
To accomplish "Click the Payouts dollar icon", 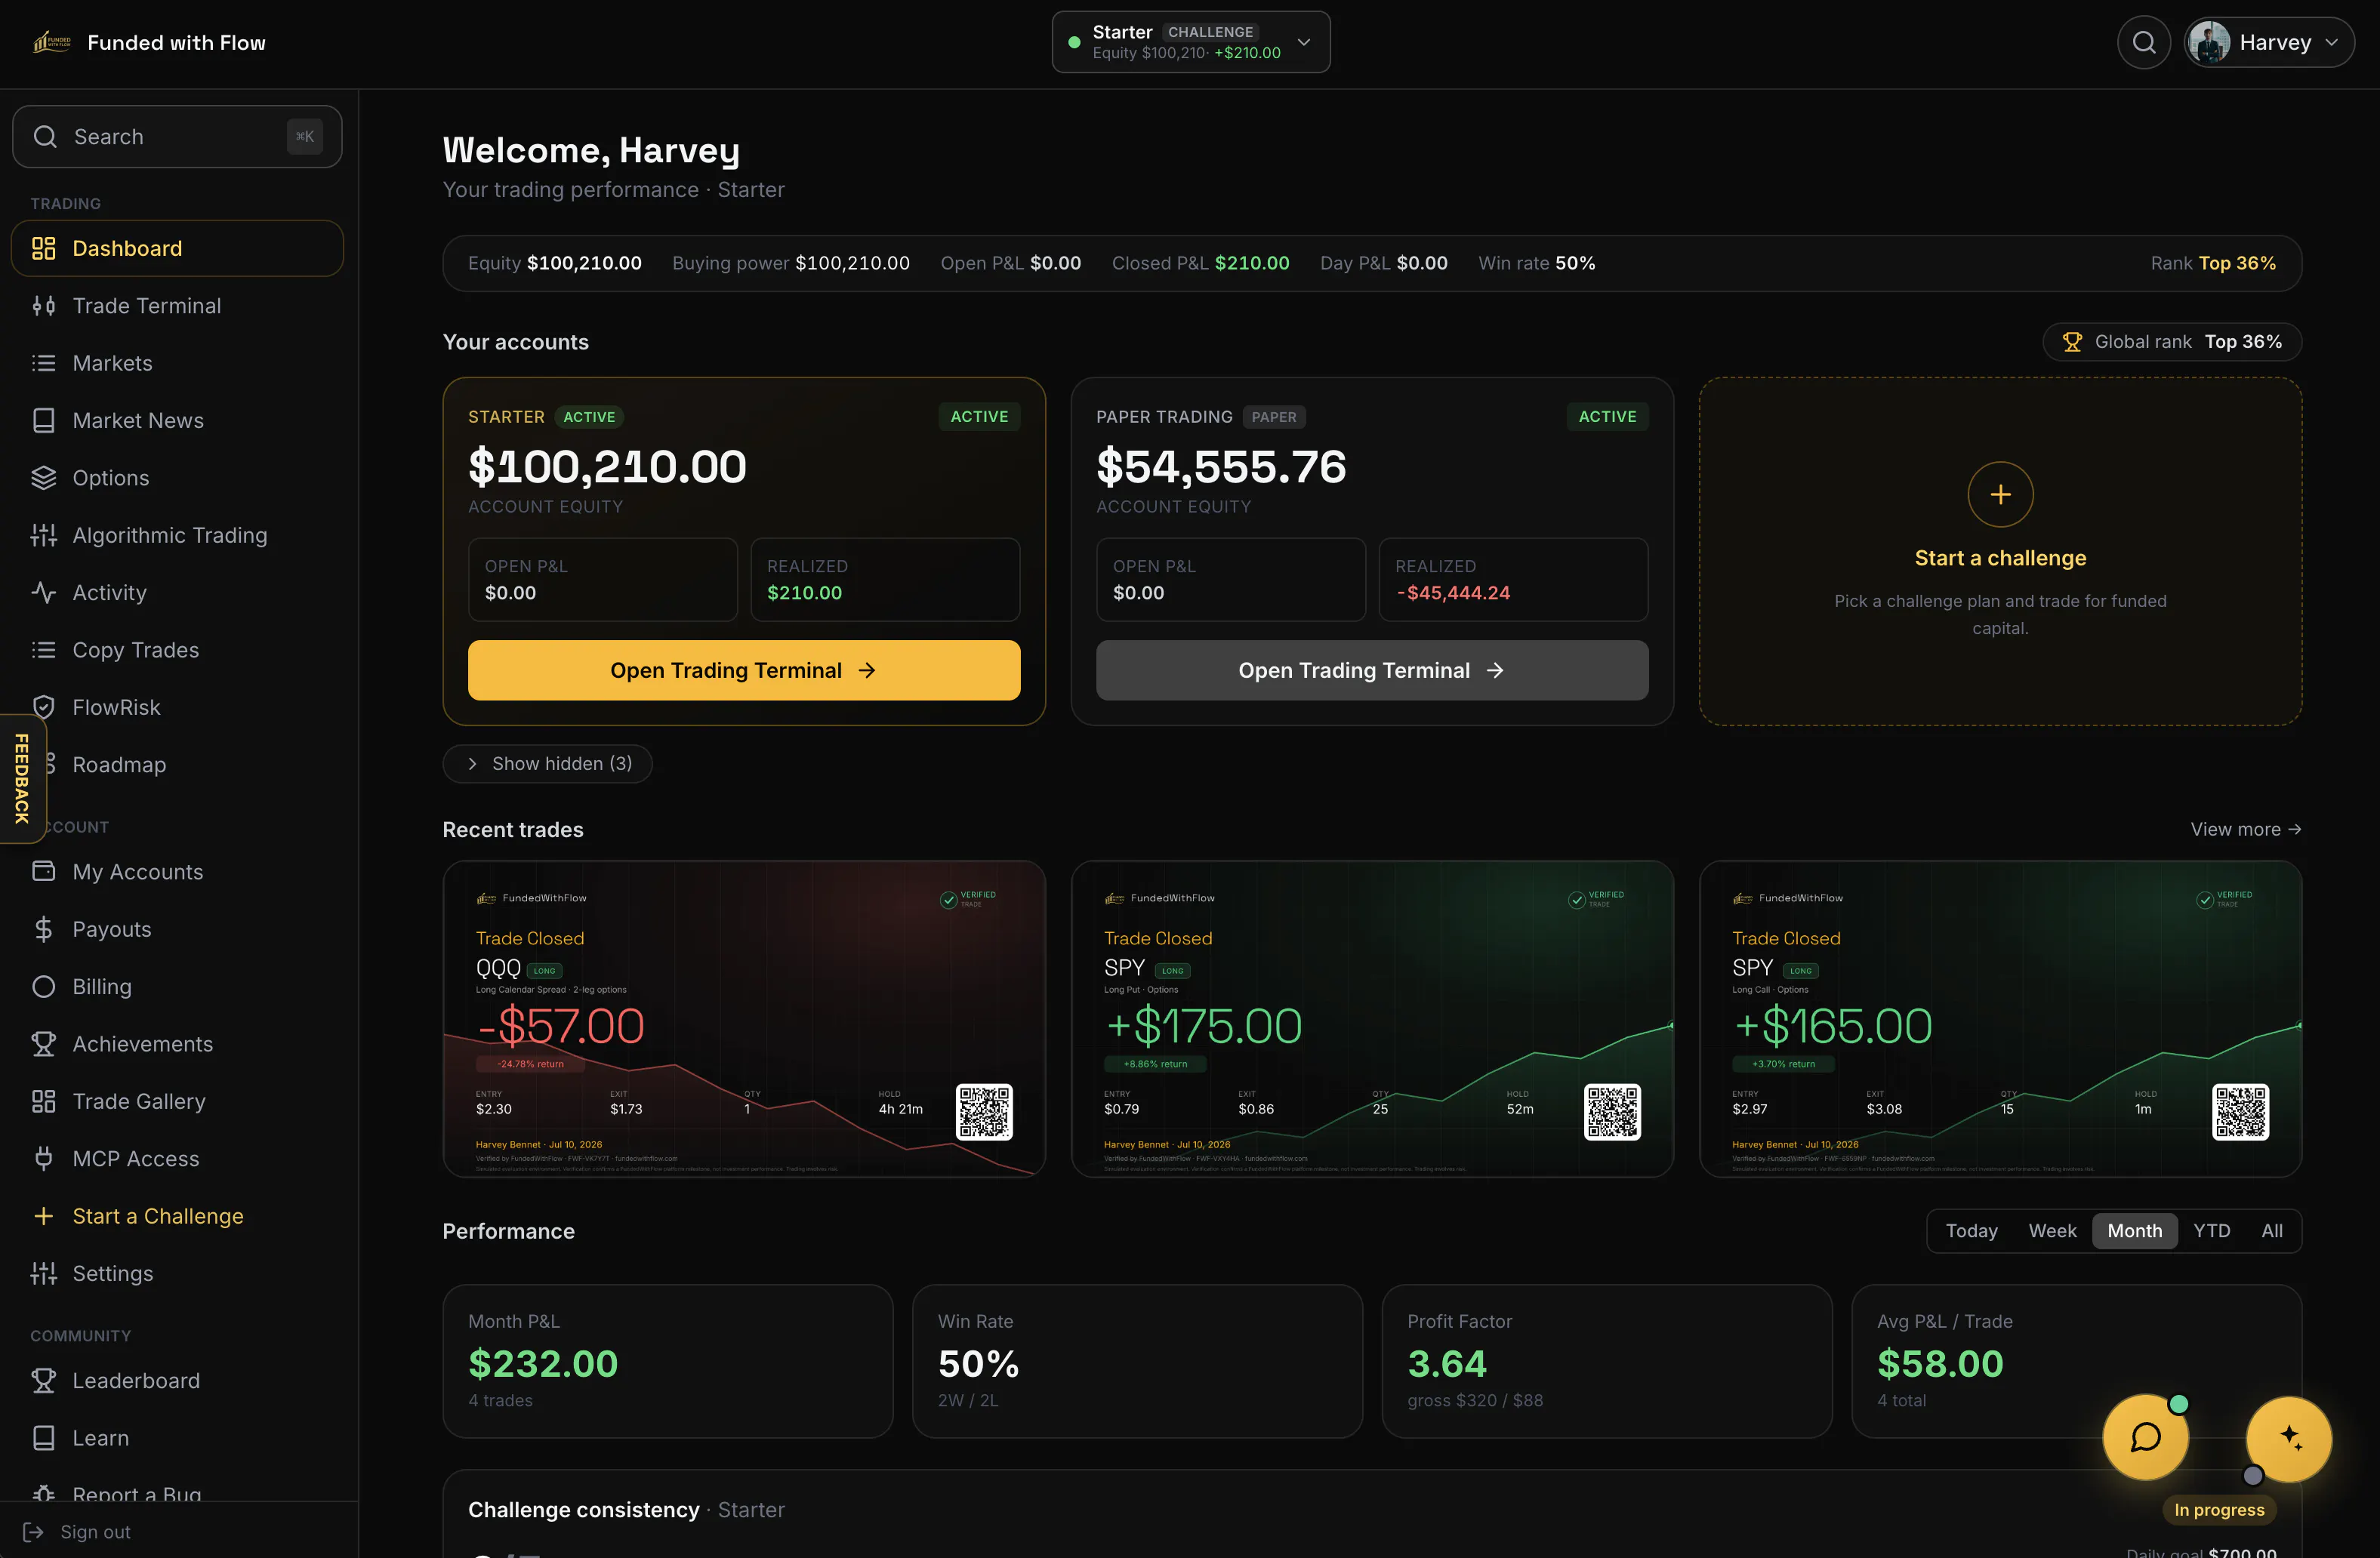I will click(x=43, y=929).
